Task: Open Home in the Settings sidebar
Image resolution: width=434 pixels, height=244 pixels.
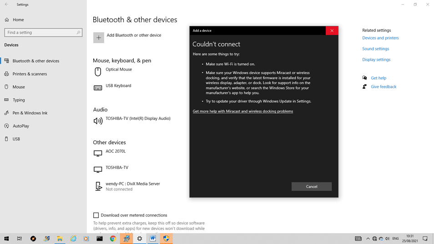Action: coord(18,20)
